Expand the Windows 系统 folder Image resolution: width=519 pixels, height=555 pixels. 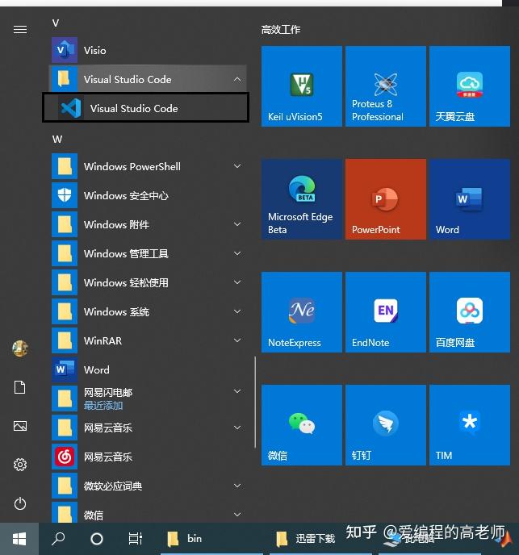point(237,311)
